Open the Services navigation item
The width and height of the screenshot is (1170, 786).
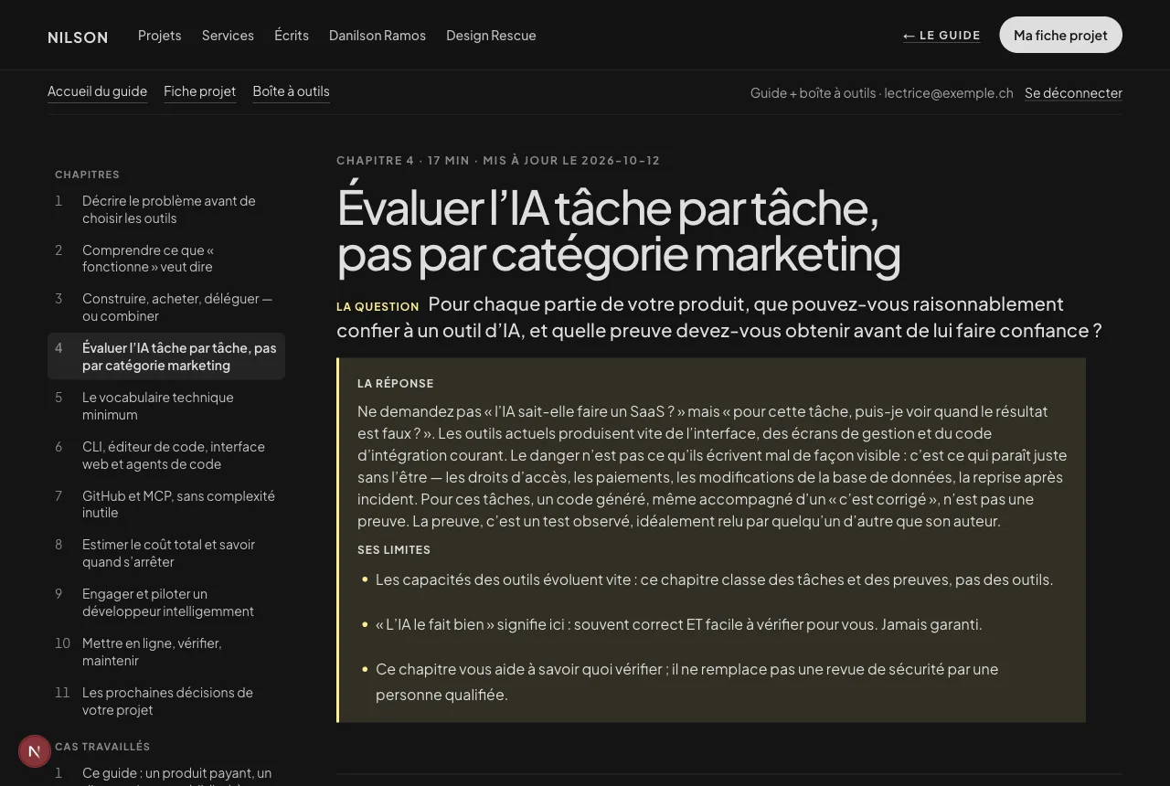[x=228, y=36]
